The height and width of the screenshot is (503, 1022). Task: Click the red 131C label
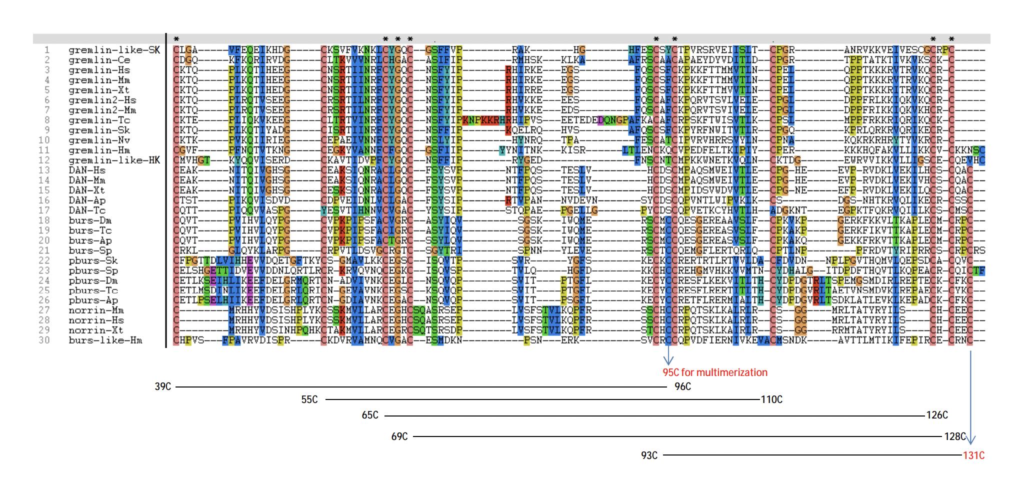point(973,455)
